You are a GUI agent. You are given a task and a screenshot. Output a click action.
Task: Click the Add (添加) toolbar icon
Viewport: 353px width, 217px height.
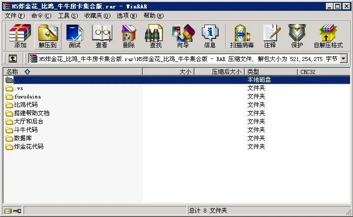coord(20,36)
